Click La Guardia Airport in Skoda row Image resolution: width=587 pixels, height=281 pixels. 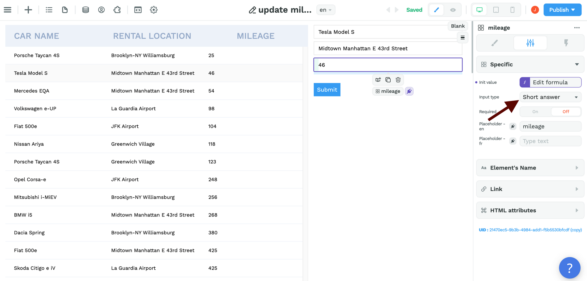[x=133, y=268]
